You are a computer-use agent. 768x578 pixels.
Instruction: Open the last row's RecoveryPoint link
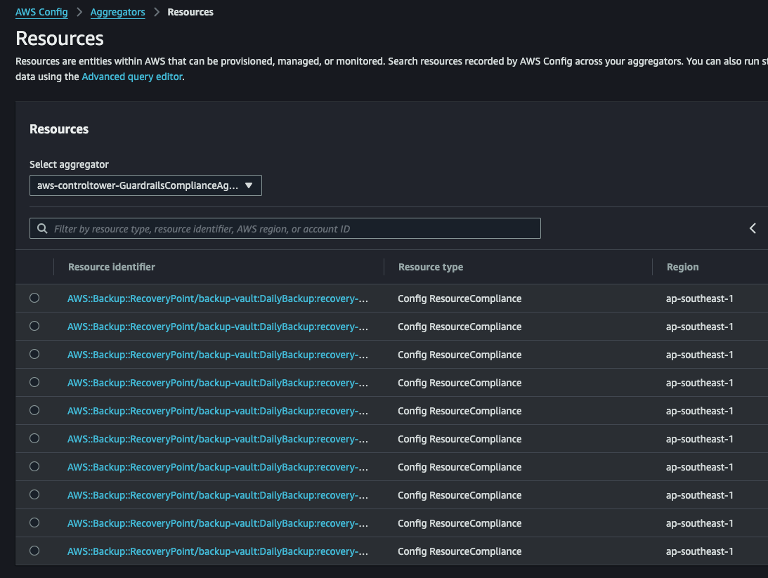218,551
